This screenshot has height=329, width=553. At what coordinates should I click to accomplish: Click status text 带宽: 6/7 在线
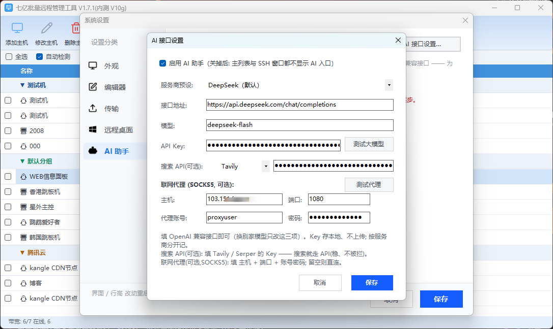[x=29, y=321]
